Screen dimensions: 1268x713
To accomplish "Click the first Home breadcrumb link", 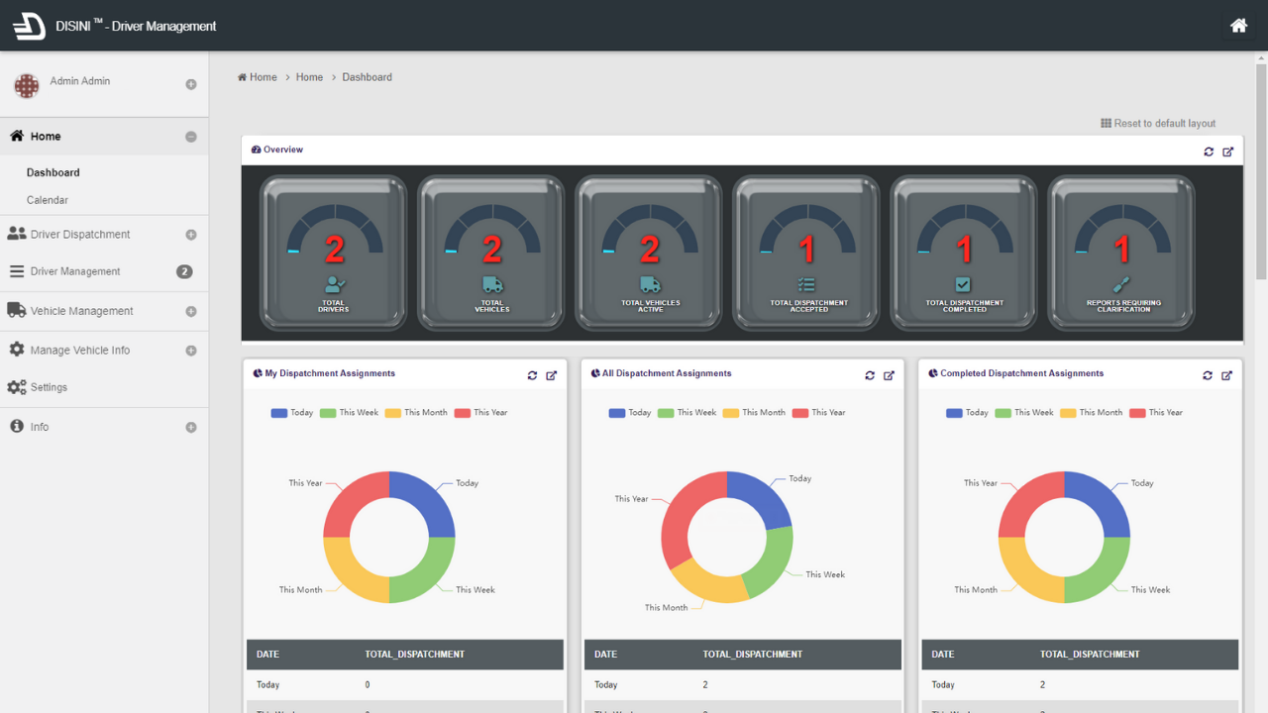I will [x=263, y=77].
